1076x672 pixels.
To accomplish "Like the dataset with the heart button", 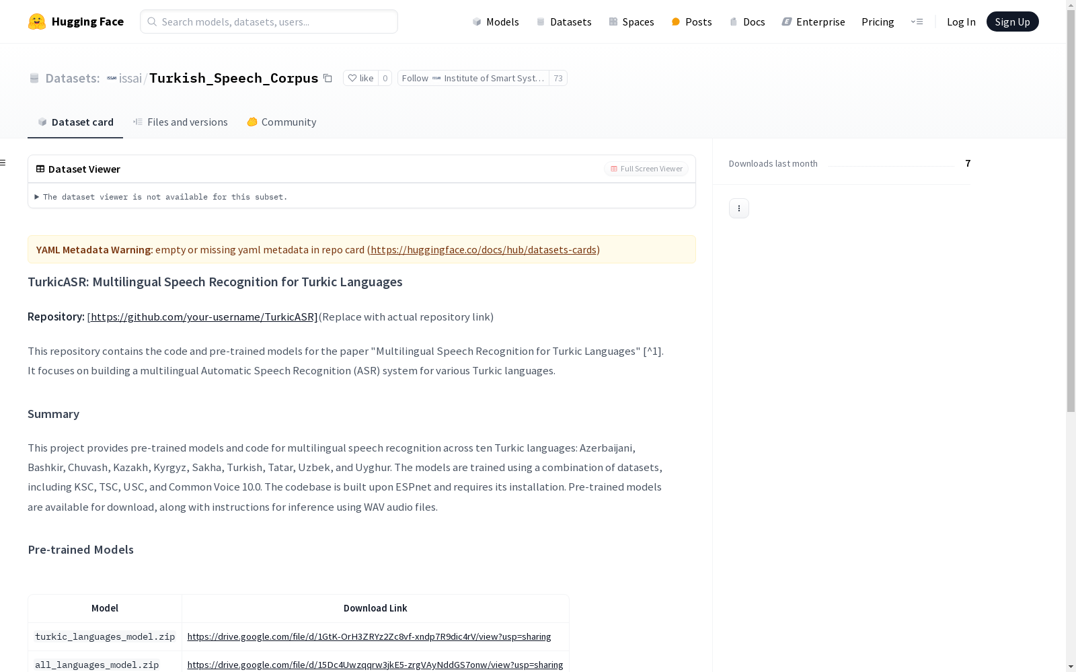I will tap(360, 78).
